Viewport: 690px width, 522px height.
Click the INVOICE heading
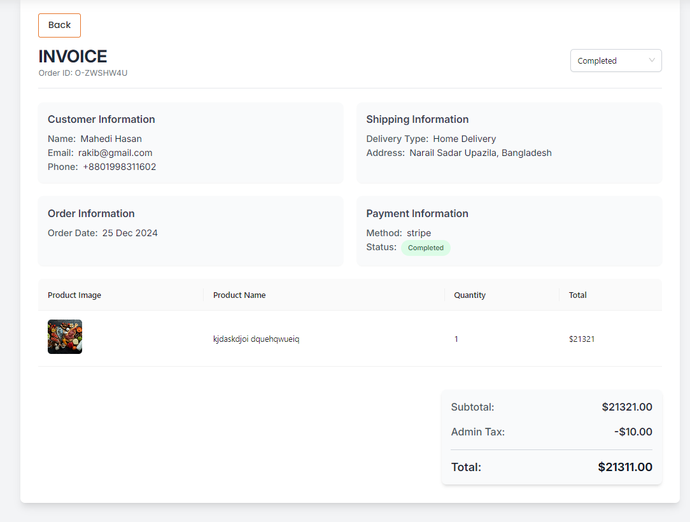coord(73,57)
